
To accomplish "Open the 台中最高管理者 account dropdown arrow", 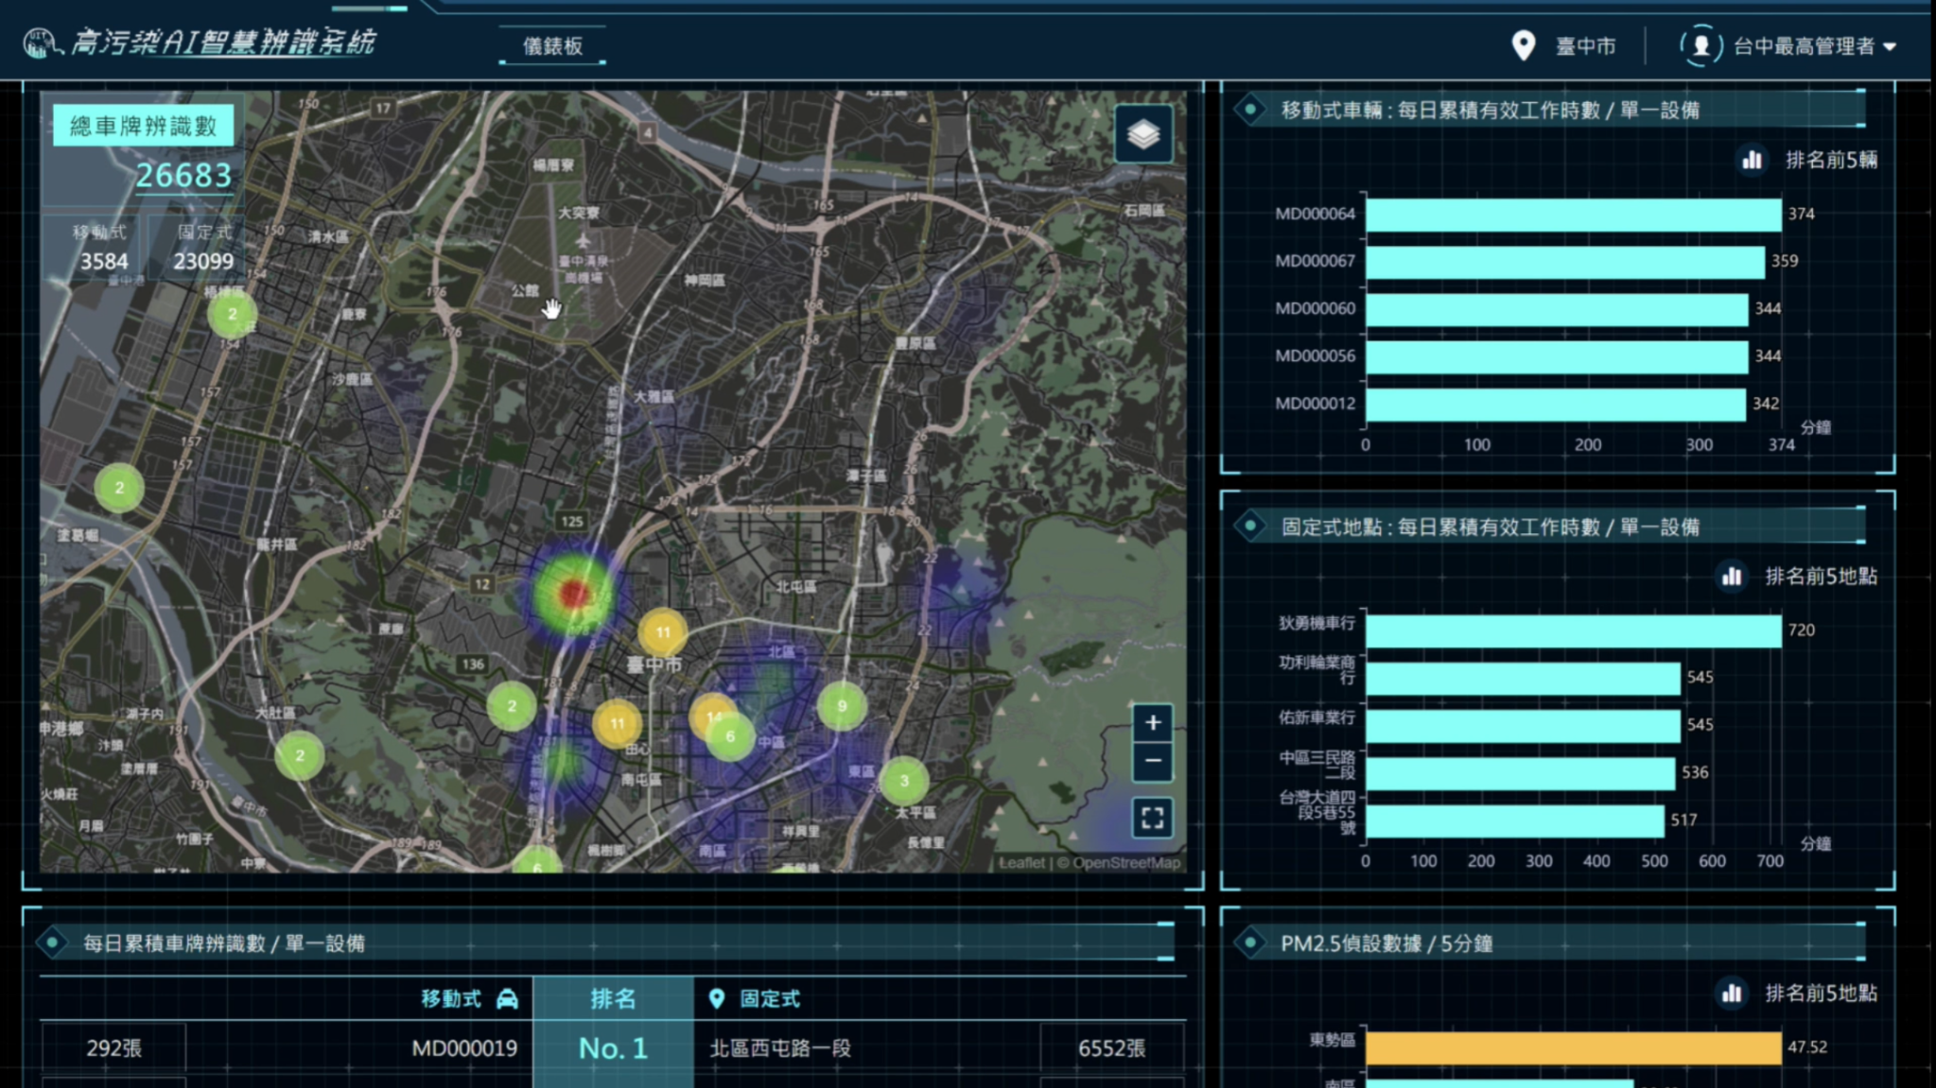I will 1889,46.
